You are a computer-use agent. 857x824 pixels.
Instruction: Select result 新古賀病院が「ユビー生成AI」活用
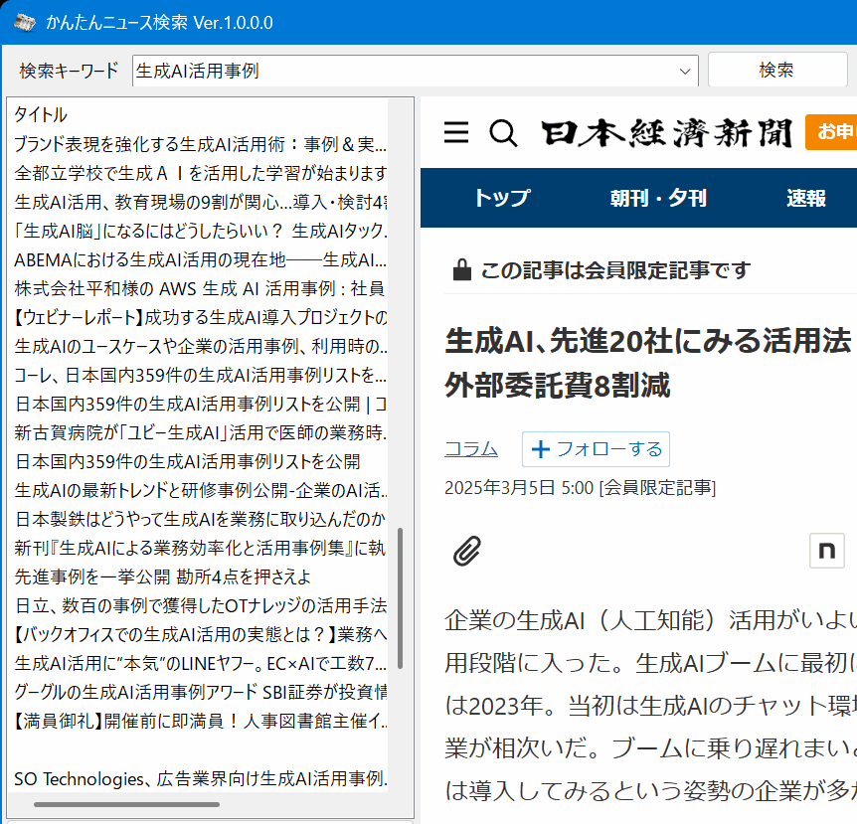(x=200, y=432)
